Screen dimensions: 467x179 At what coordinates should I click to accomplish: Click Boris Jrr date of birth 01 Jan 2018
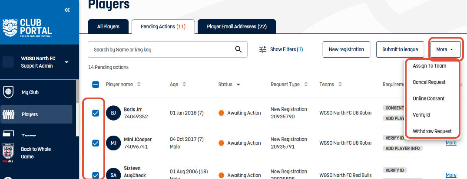(186, 113)
